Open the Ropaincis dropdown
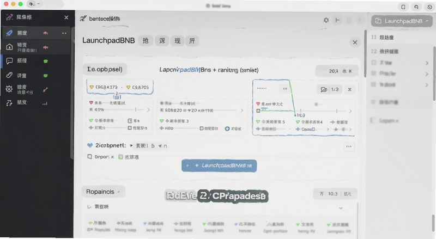 (x=103, y=192)
